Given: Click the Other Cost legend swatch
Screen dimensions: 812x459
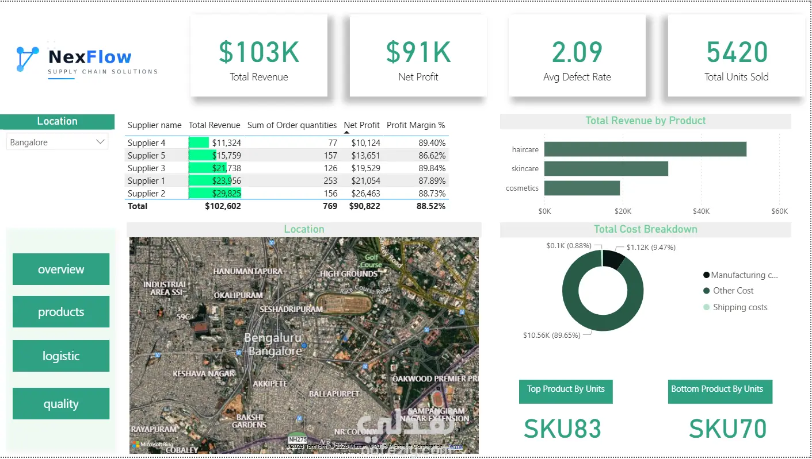Looking at the screenshot, I should [x=707, y=291].
